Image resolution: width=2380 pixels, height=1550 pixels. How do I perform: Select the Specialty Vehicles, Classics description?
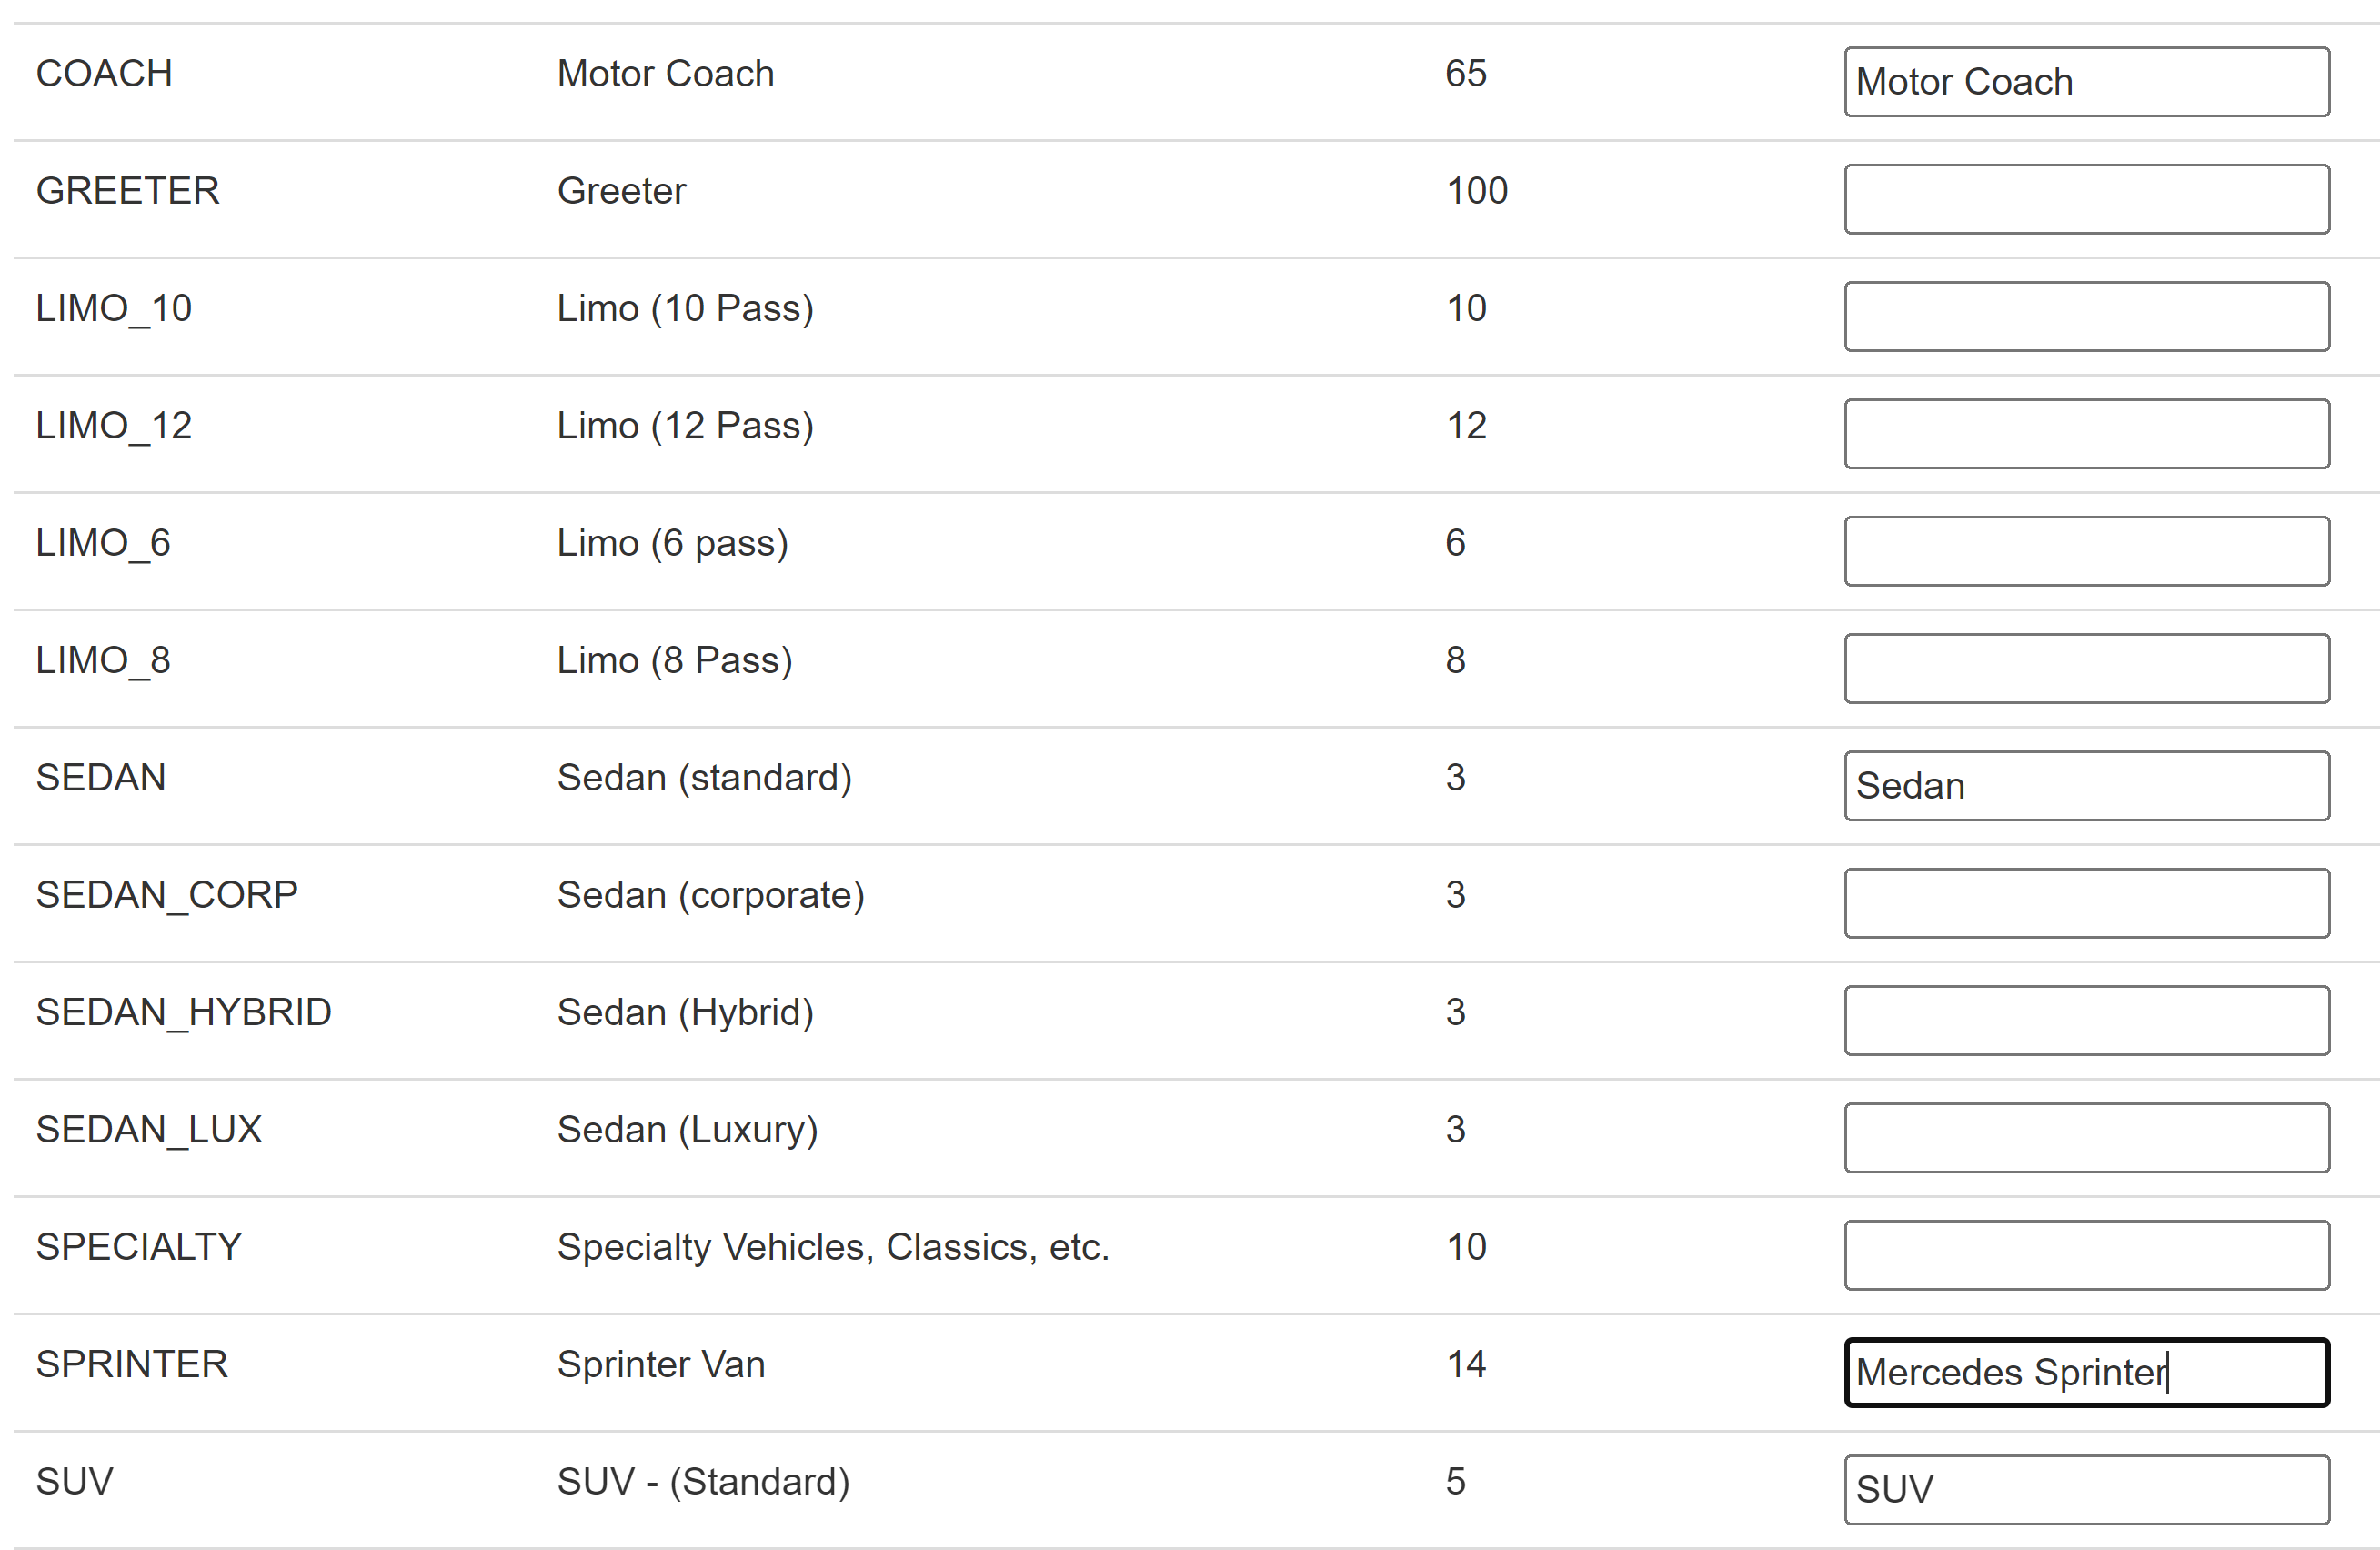point(832,1247)
